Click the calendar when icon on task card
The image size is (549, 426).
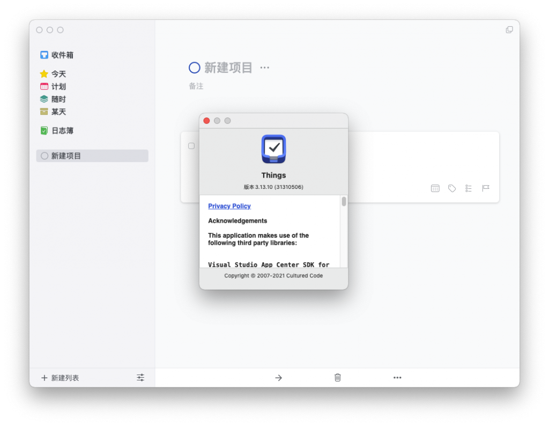coord(435,188)
